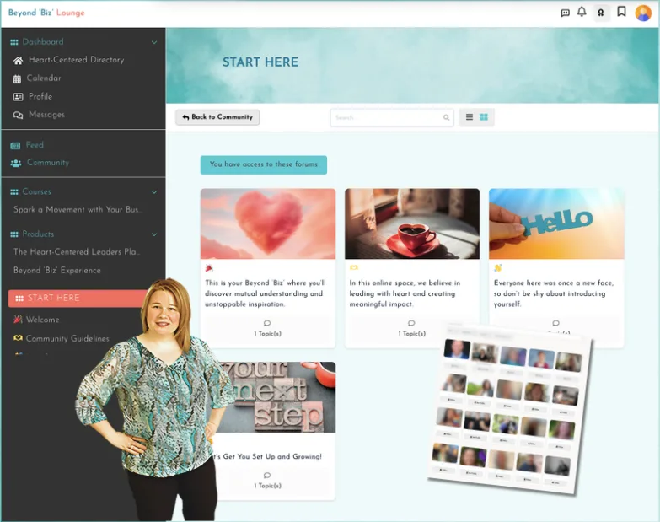Switch forums to grid view
The image size is (660, 522).
point(484,117)
